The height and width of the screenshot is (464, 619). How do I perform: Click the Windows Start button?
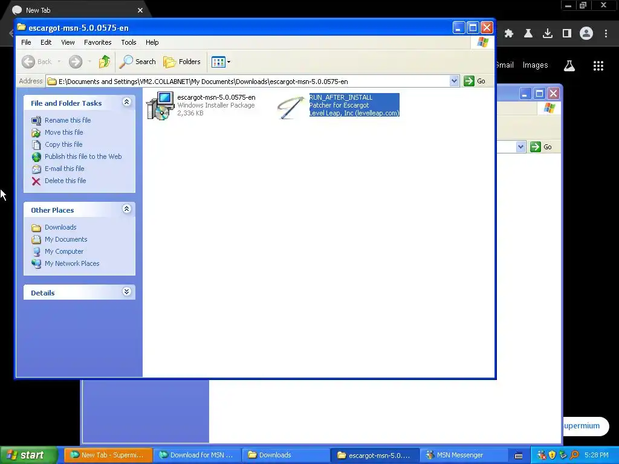coord(28,455)
